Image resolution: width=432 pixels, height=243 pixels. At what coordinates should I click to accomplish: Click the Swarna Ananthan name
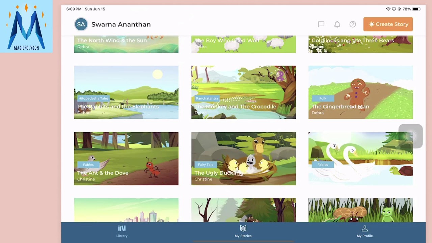(x=121, y=24)
